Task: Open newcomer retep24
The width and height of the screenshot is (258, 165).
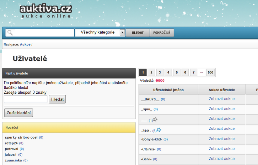Action: click(x=11, y=143)
